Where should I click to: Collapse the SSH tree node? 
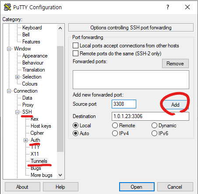point(17,112)
